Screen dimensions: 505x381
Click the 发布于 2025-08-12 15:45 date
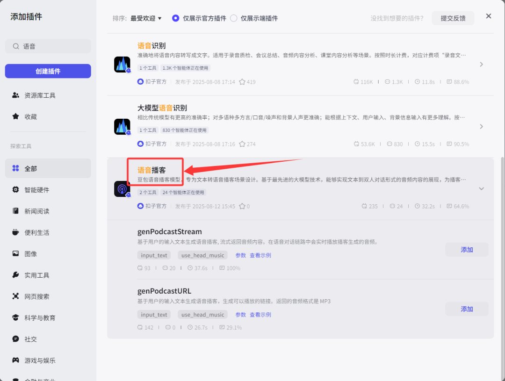pyautogui.click(x=205, y=206)
